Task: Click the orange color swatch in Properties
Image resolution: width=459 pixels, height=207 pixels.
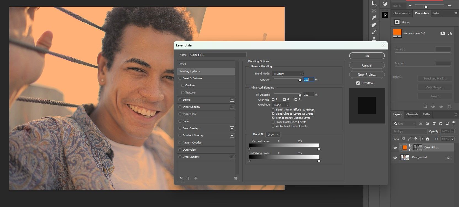Action: 397,33
